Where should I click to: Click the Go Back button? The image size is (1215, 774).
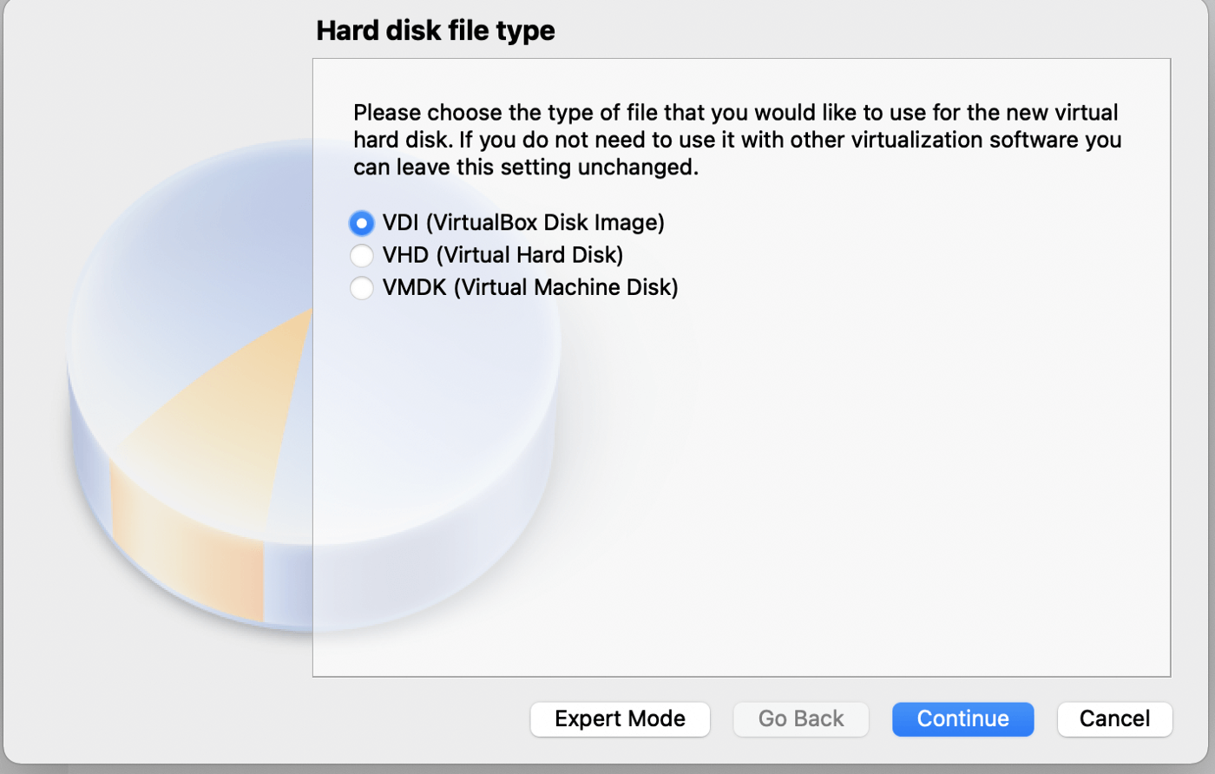800,718
